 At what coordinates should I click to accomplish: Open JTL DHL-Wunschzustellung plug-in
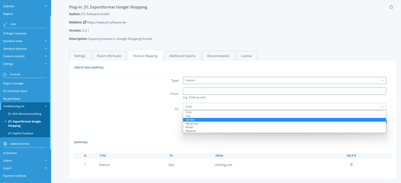pos(25,114)
